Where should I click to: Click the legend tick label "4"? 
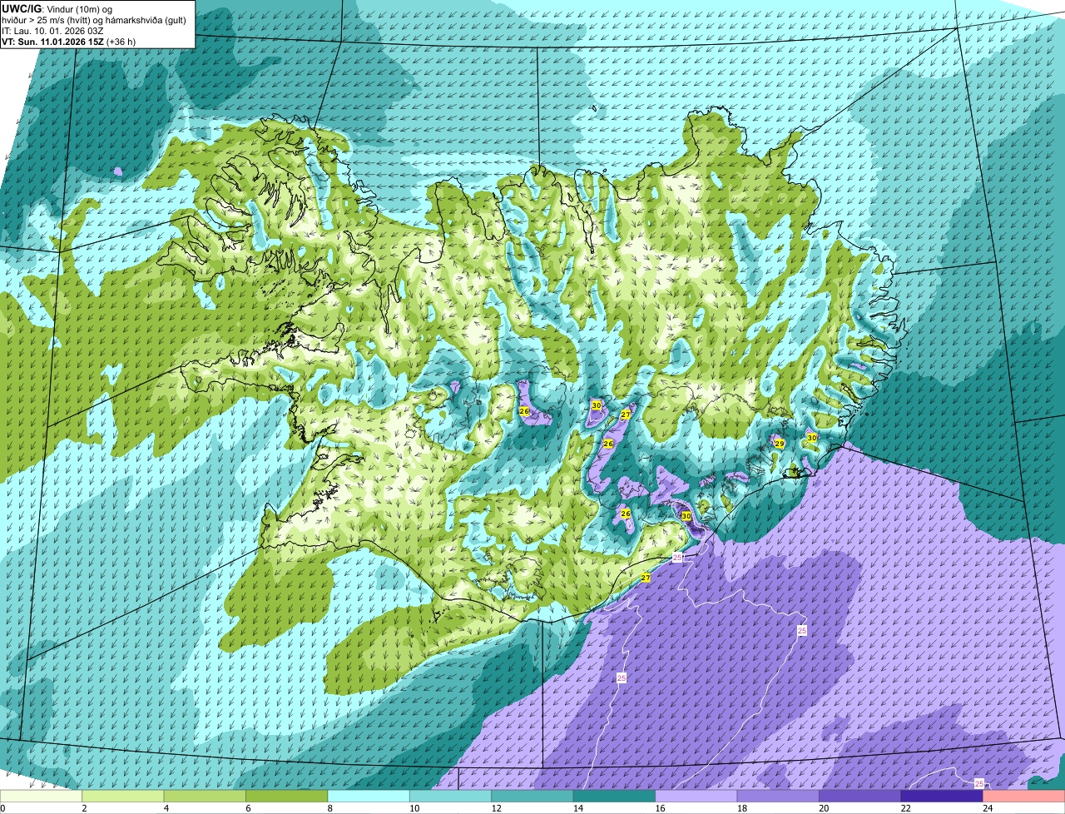coord(166,808)
